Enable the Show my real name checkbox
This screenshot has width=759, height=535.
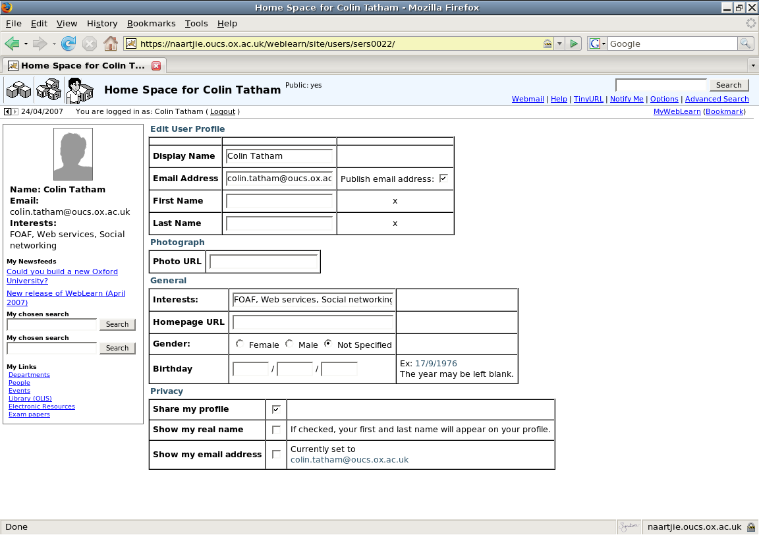(276, 430)
